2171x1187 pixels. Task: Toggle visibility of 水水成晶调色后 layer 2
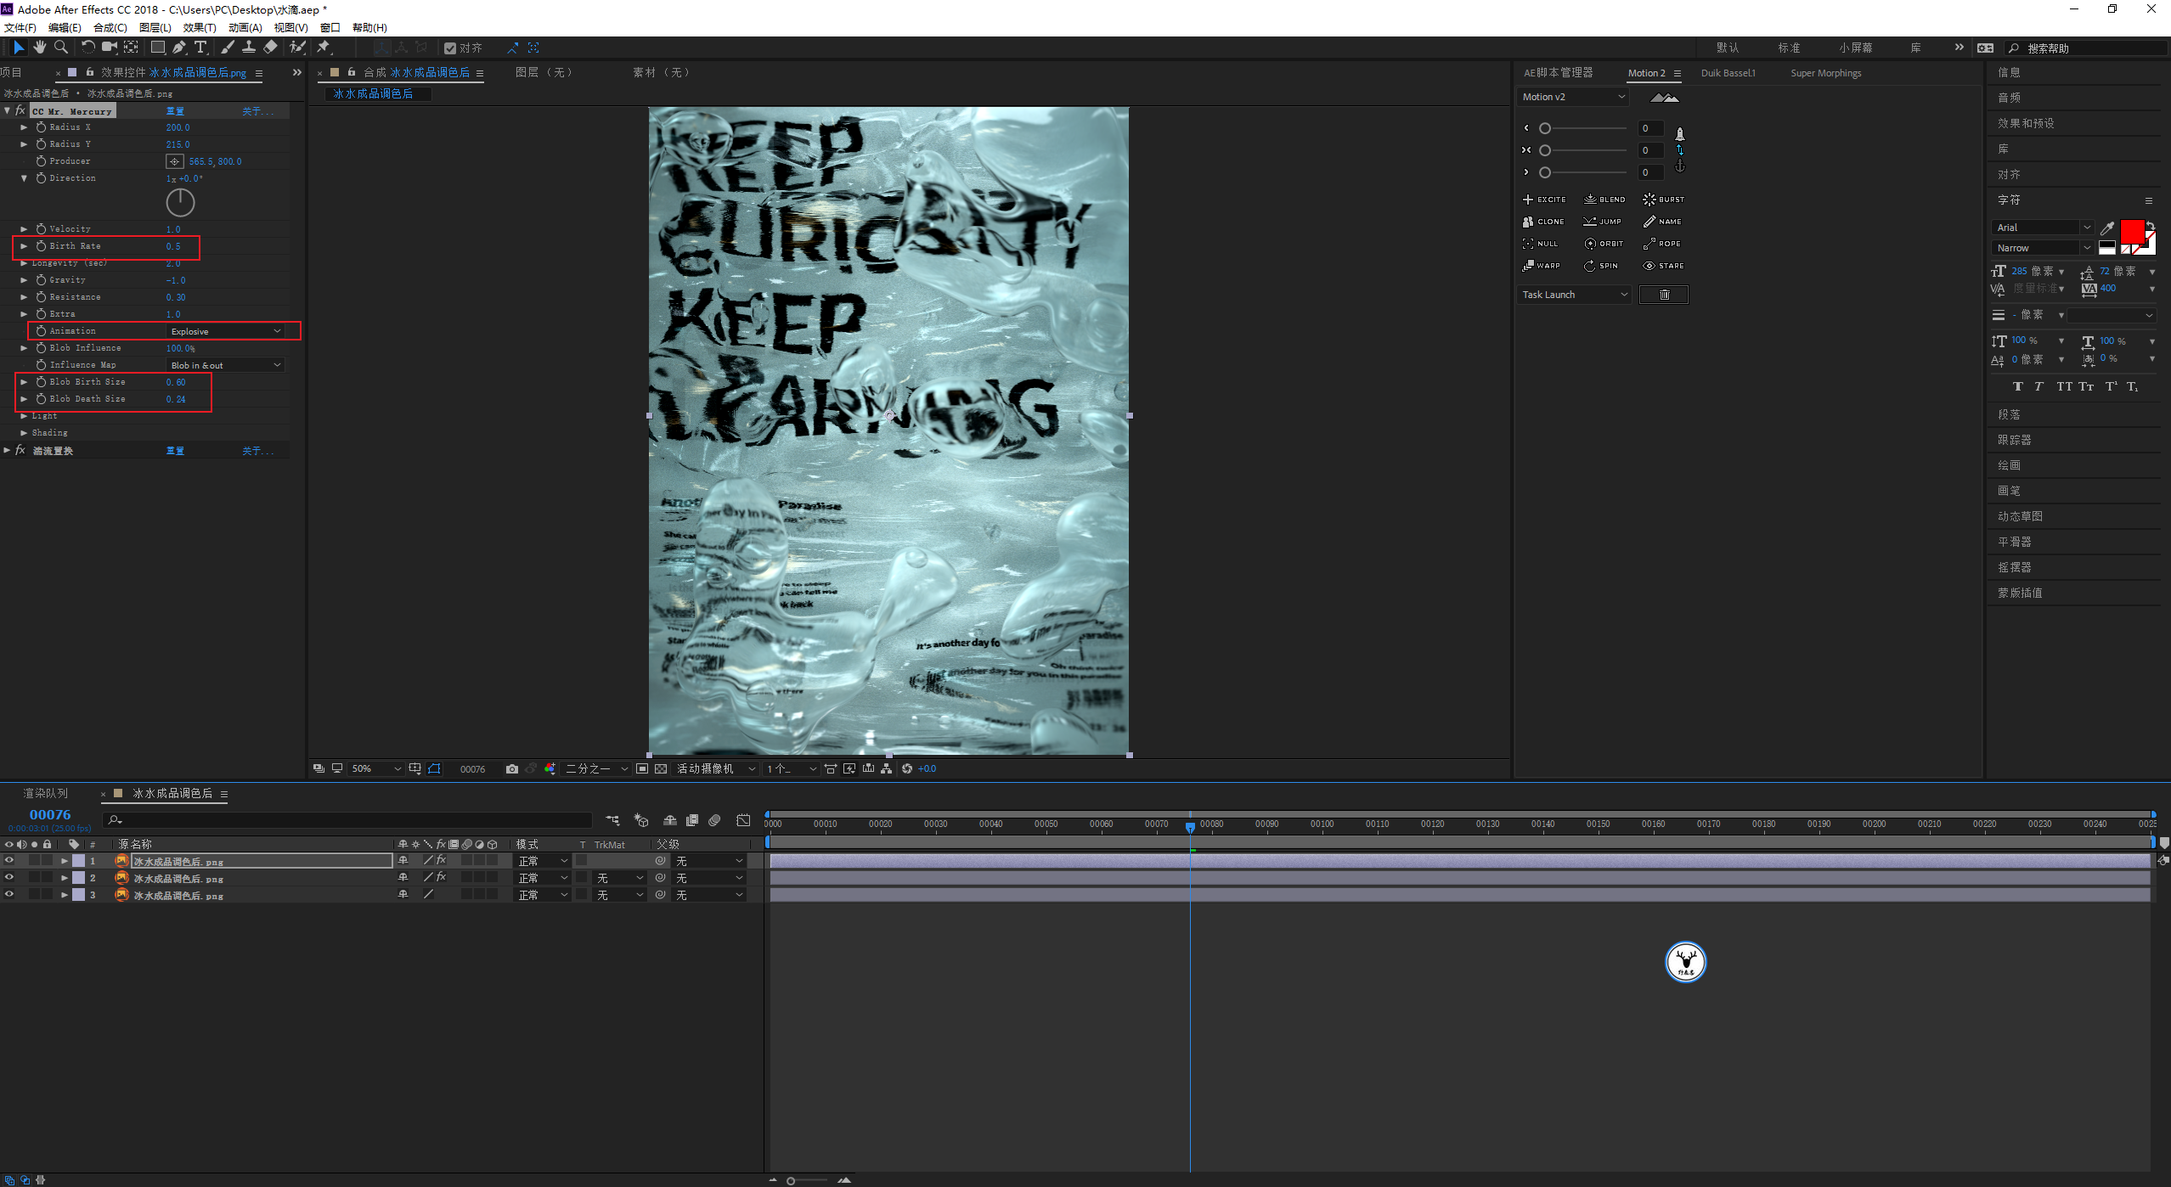point(12,877)
